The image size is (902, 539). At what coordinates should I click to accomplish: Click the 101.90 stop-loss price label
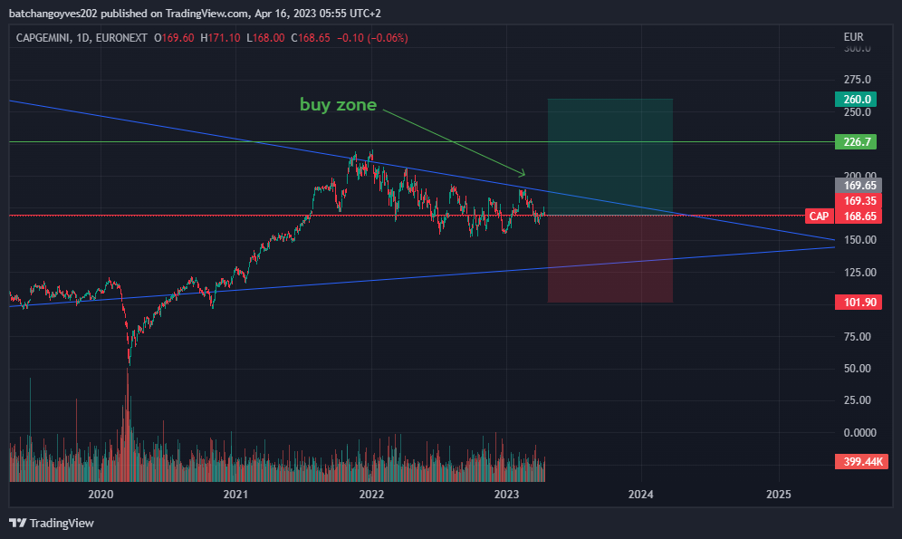859,302
